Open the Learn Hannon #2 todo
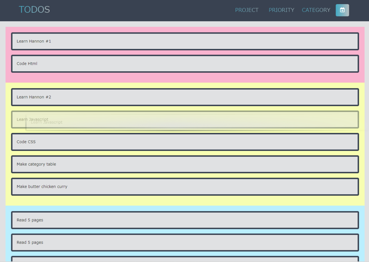369x262 pixels. point(185,97)
